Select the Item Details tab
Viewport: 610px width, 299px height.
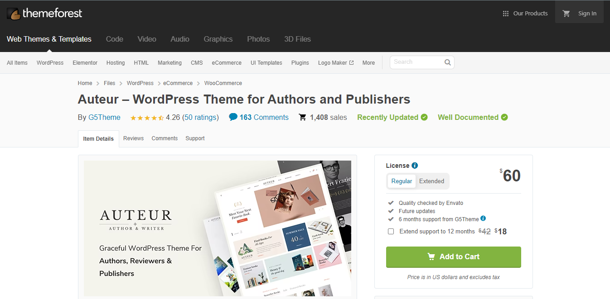(x=98, y=139)
